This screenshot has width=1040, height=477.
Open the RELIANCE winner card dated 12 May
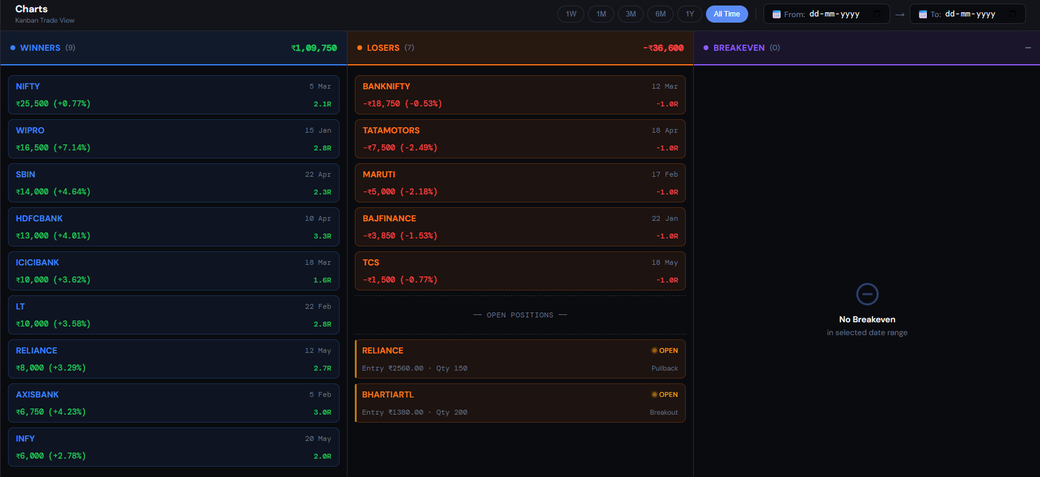[x=174, y=359]
